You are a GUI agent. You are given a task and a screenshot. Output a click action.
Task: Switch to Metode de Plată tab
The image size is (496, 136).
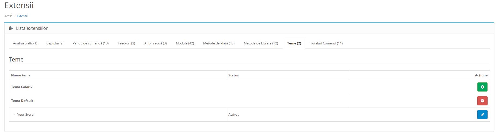219,43
